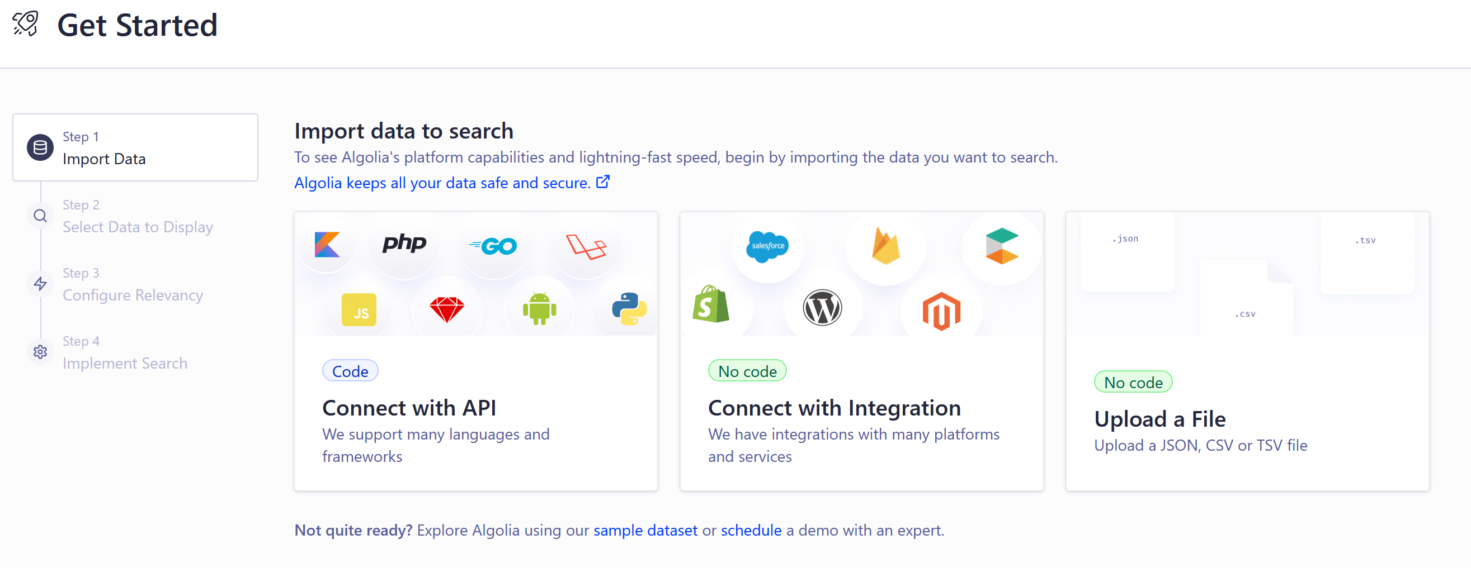The width and height of the screenshot is (1471, 568).
Task: Click the PHP logo icon
Action: [x=404, y=243]
